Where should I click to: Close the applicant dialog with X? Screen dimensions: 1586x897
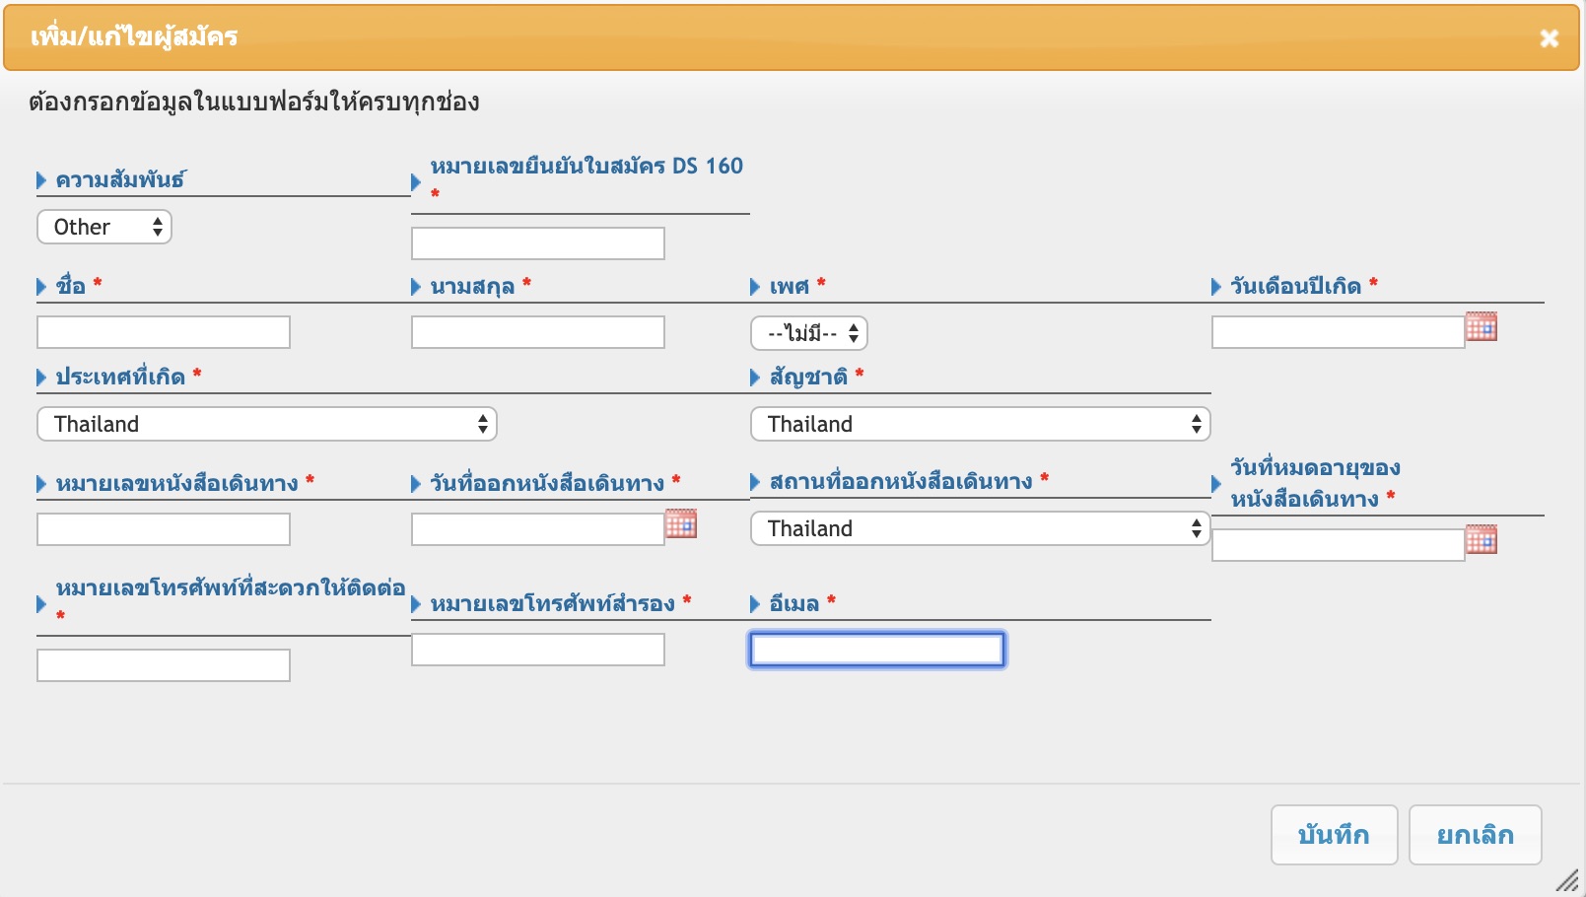(1549, 38)
